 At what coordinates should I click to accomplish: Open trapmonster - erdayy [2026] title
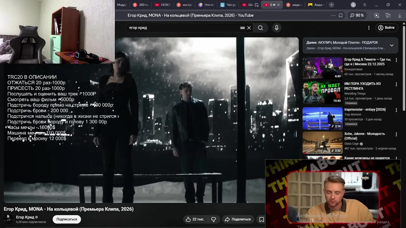365,110
